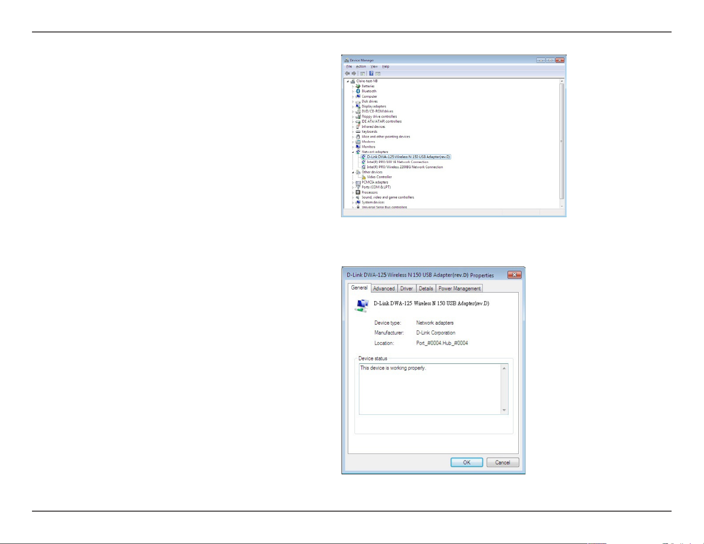Image resolution: width=704 pixels, height=544 pixels.
Task: Click the 'This device is working properly.' text box
Action: click(434, 389)
